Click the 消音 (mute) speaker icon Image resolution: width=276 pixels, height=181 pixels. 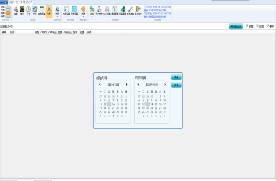point(16,10)
